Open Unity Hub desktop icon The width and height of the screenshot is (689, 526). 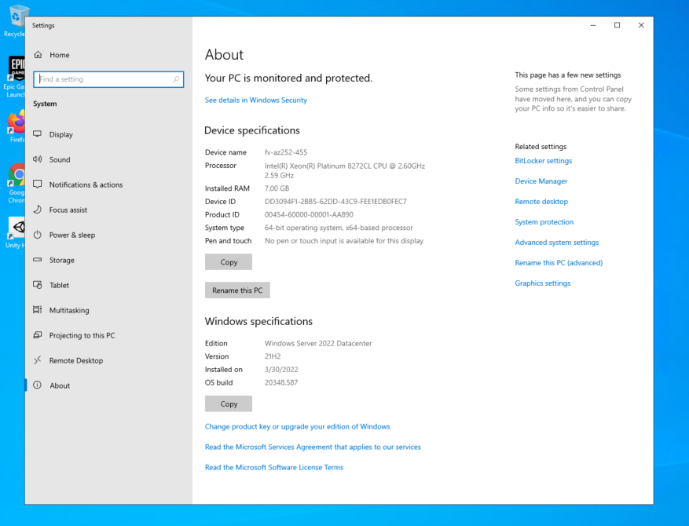[x=16, y=232]
